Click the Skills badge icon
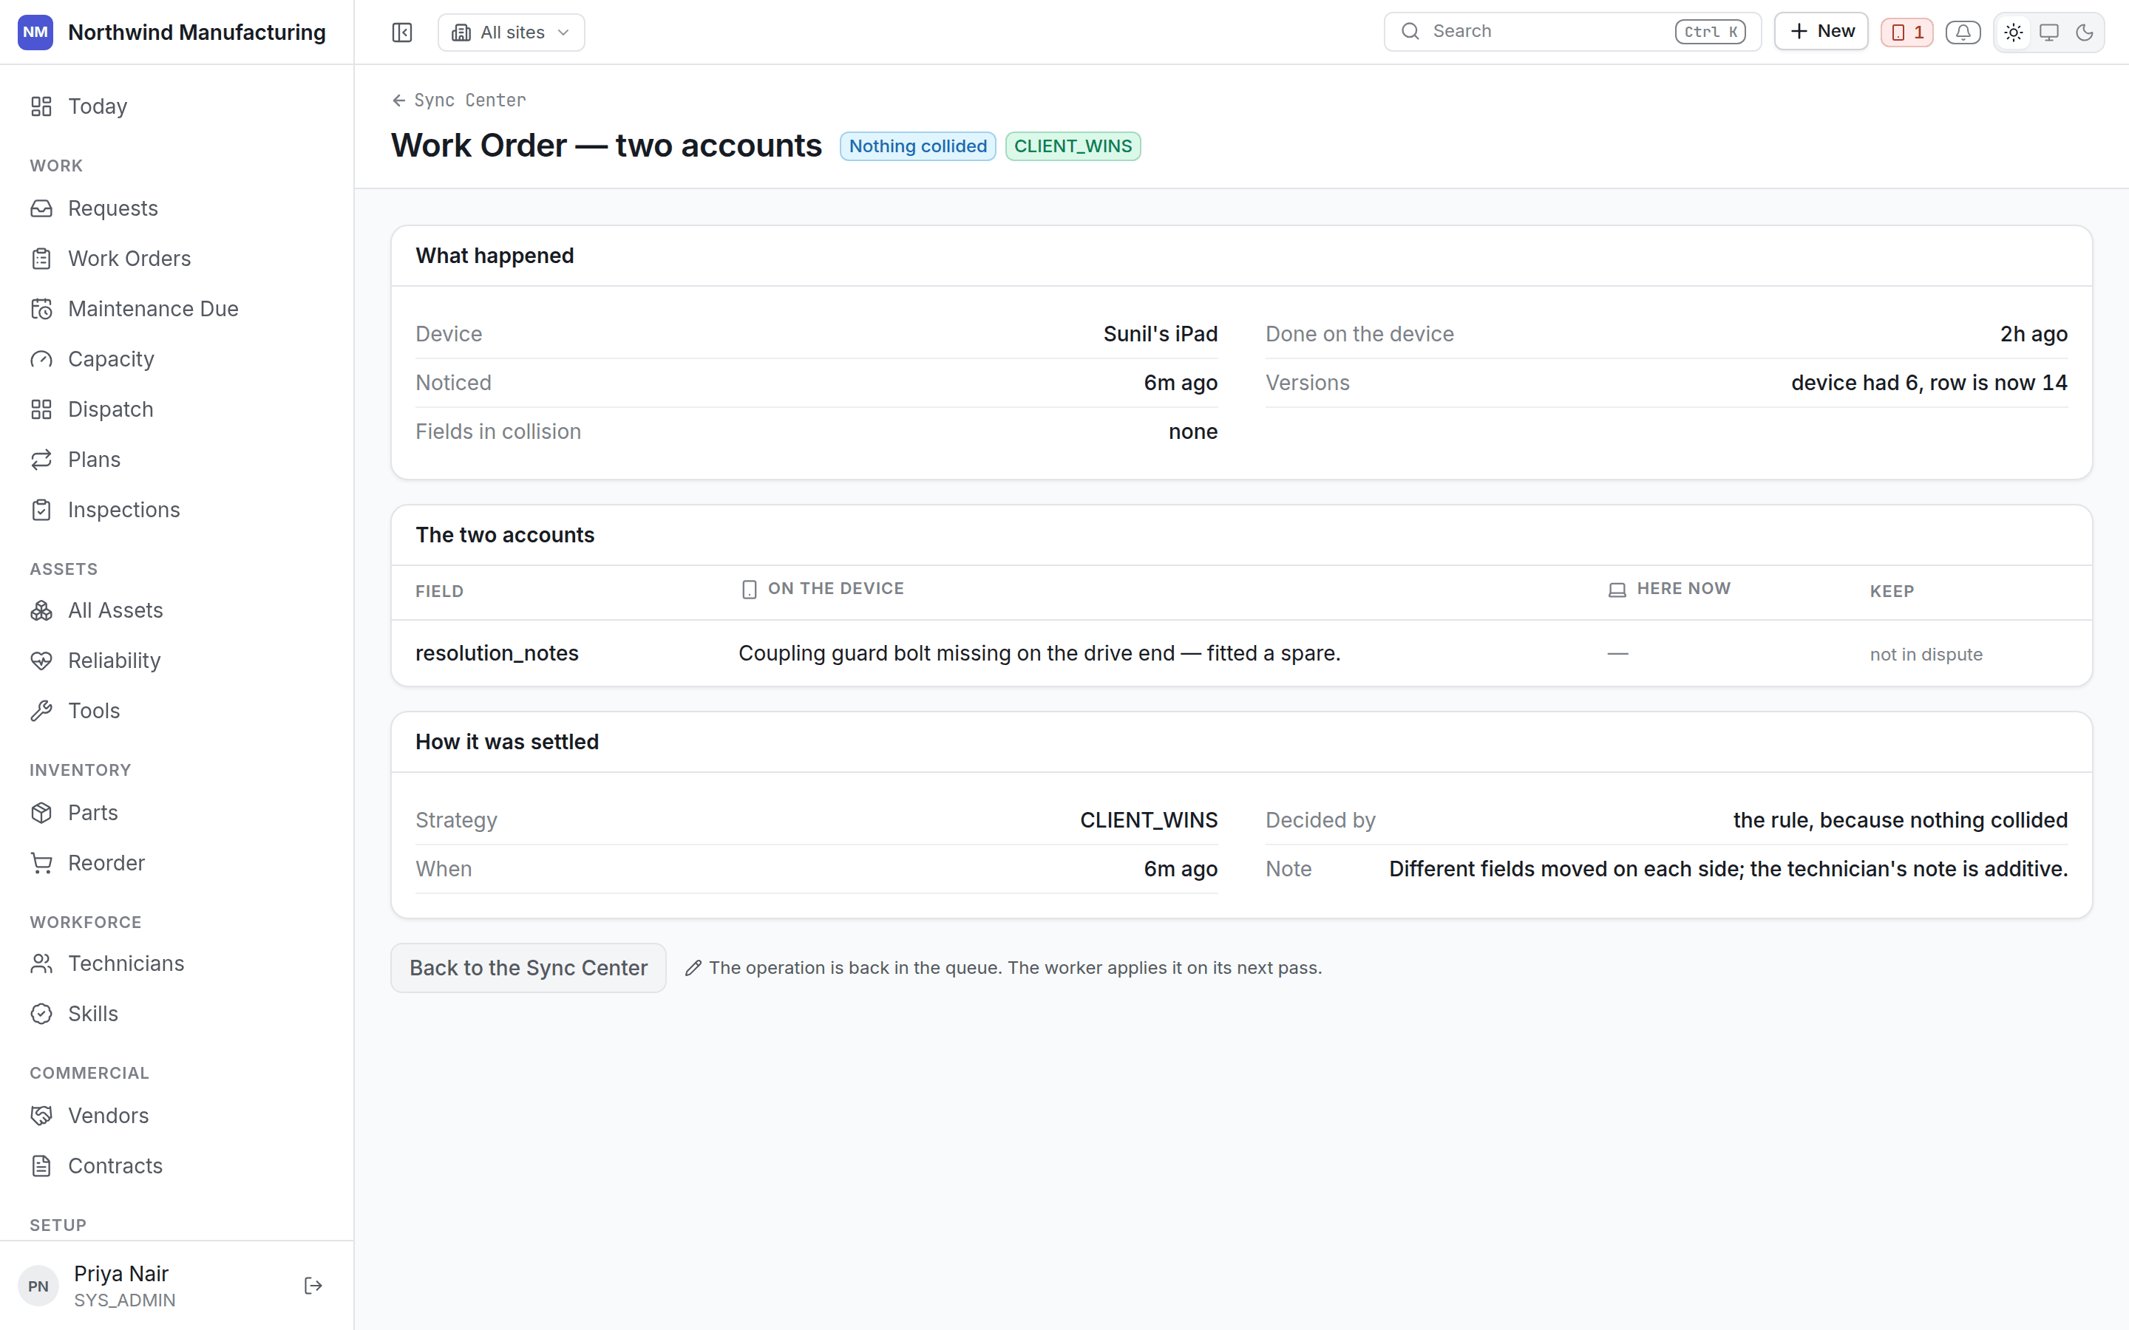 (41, 1013)
